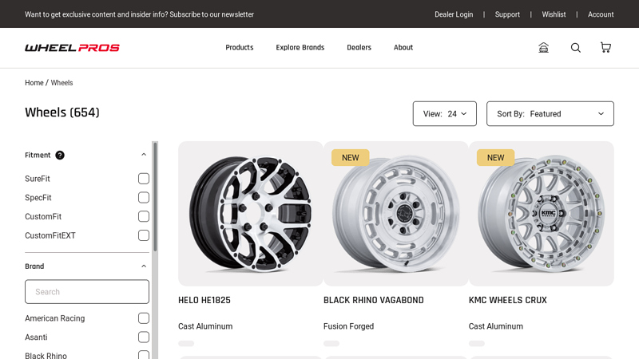Collapse the Brand filter section

click(x=144, y=266)
